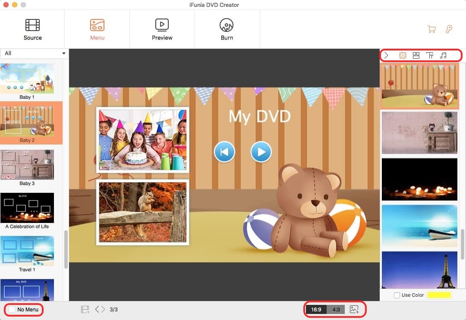
Task: Enable the No Menu checkbox
Action: 12,310
